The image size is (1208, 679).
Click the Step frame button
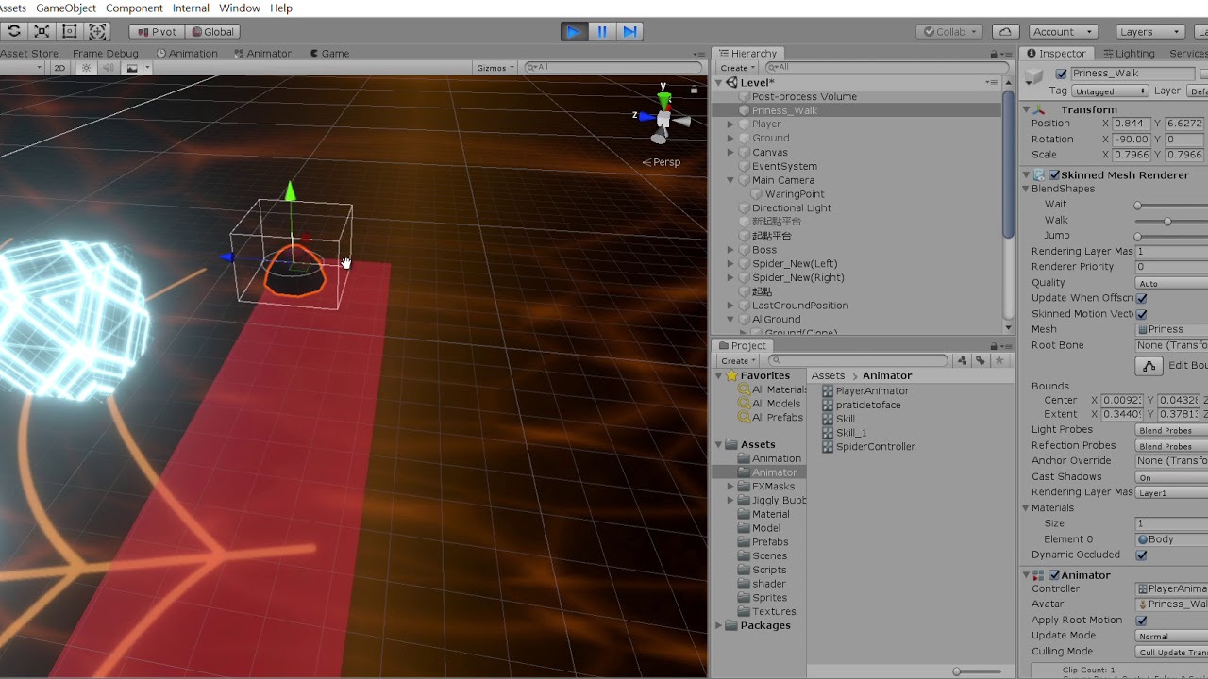coord(629,31)
